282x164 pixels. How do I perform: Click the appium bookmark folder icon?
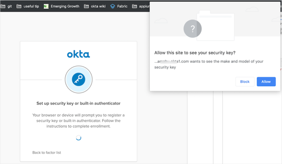134,6
